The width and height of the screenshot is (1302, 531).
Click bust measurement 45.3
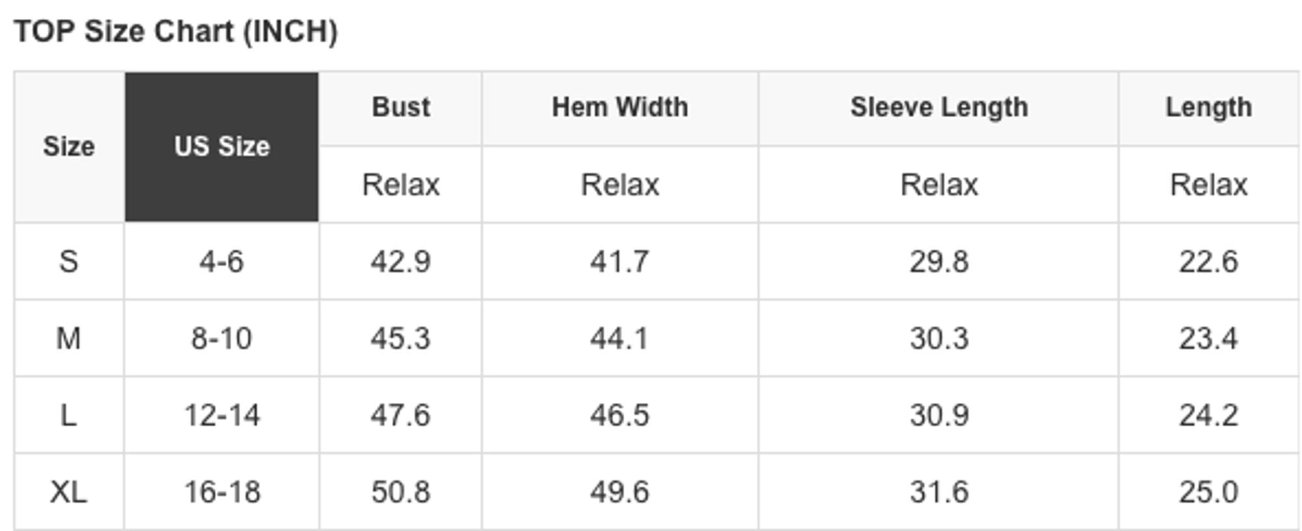click(401, 338)
